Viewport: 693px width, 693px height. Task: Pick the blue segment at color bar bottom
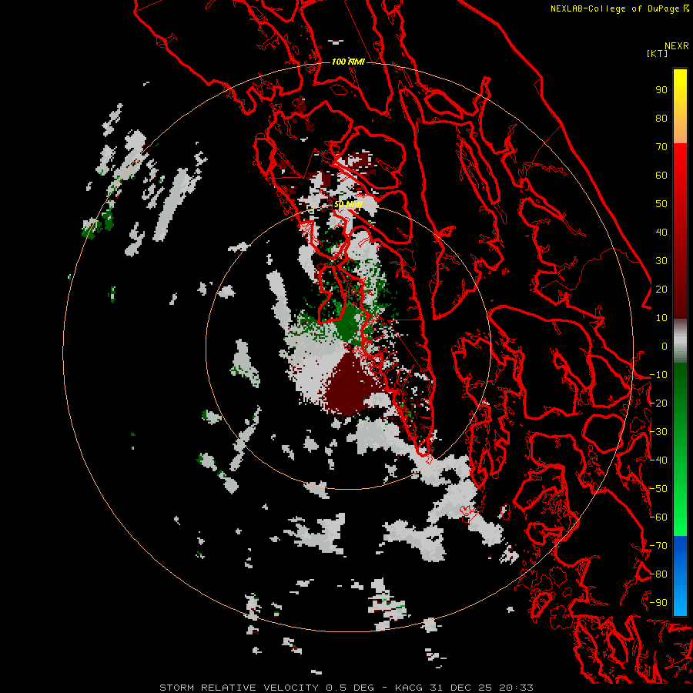(x=680, y=575)
